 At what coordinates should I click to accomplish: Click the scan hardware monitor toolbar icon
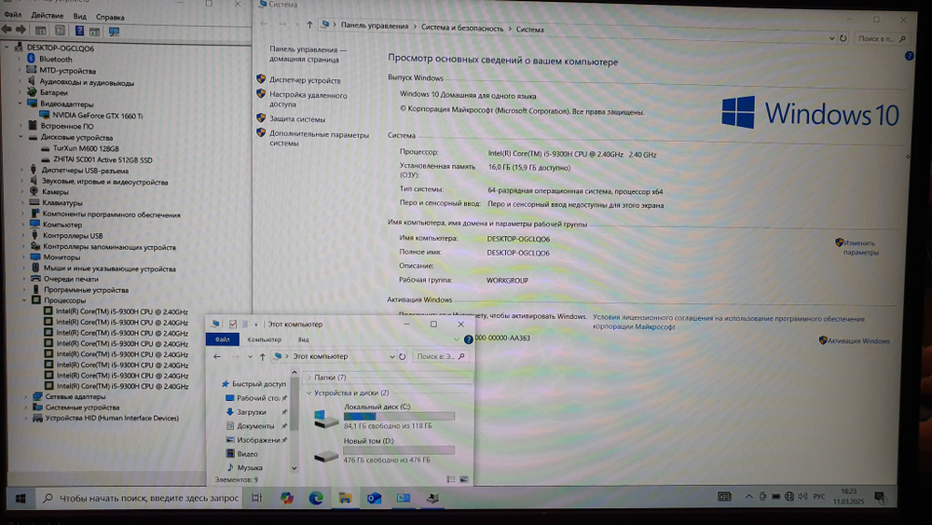click(x=114, y=31)
